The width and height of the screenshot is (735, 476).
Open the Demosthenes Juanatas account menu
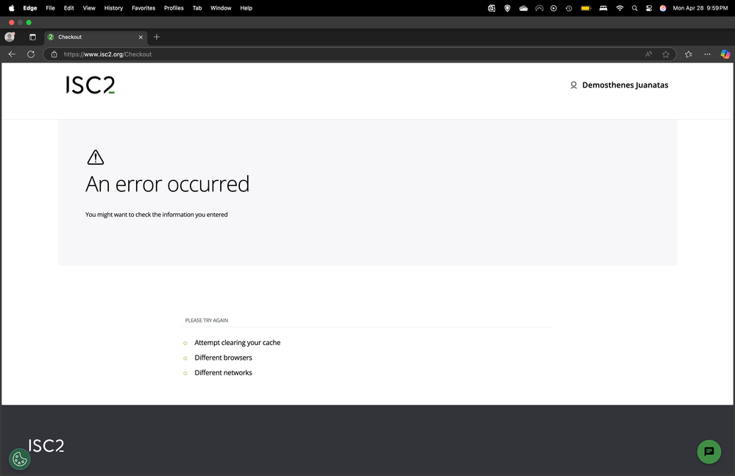(x=619, y=85)
